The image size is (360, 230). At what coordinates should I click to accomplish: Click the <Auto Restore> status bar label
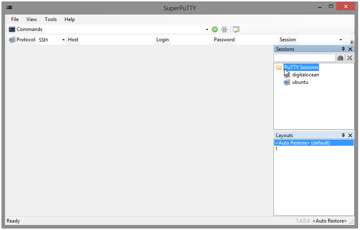click(x=329, y=221)
